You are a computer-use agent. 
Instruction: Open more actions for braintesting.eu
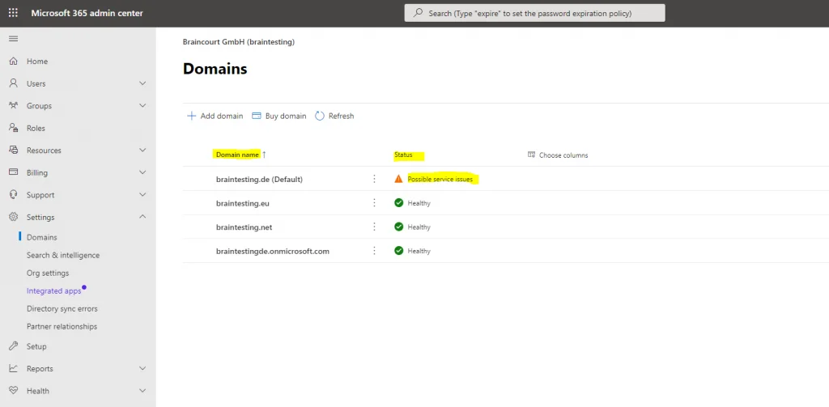pyautogui.click(x=374, y=203)
